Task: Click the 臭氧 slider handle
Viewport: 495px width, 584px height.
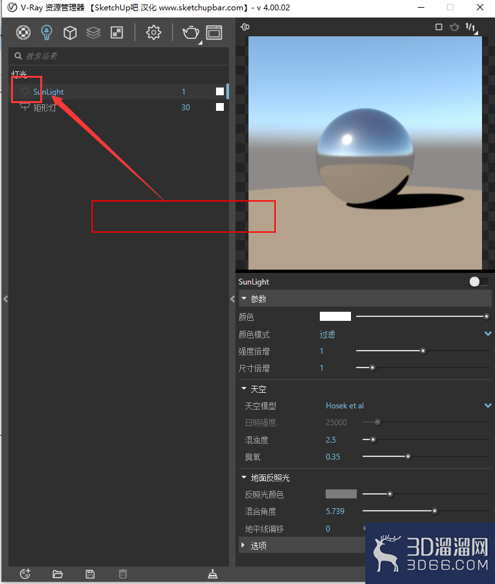Action: point(408,456)
